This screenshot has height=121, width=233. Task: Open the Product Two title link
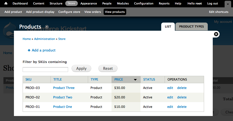(x=63, y=97)
